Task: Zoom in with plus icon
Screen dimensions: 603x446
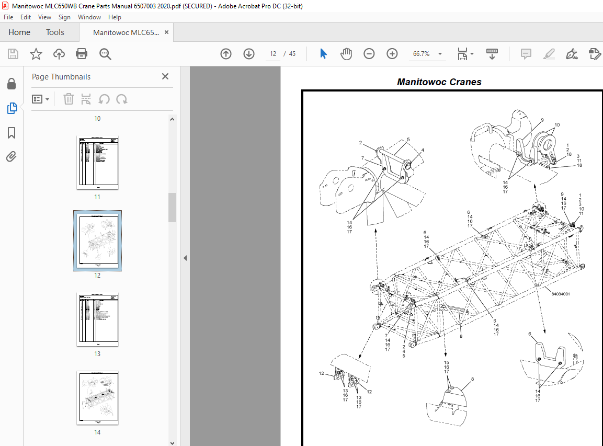Action: tap(392, 54)
